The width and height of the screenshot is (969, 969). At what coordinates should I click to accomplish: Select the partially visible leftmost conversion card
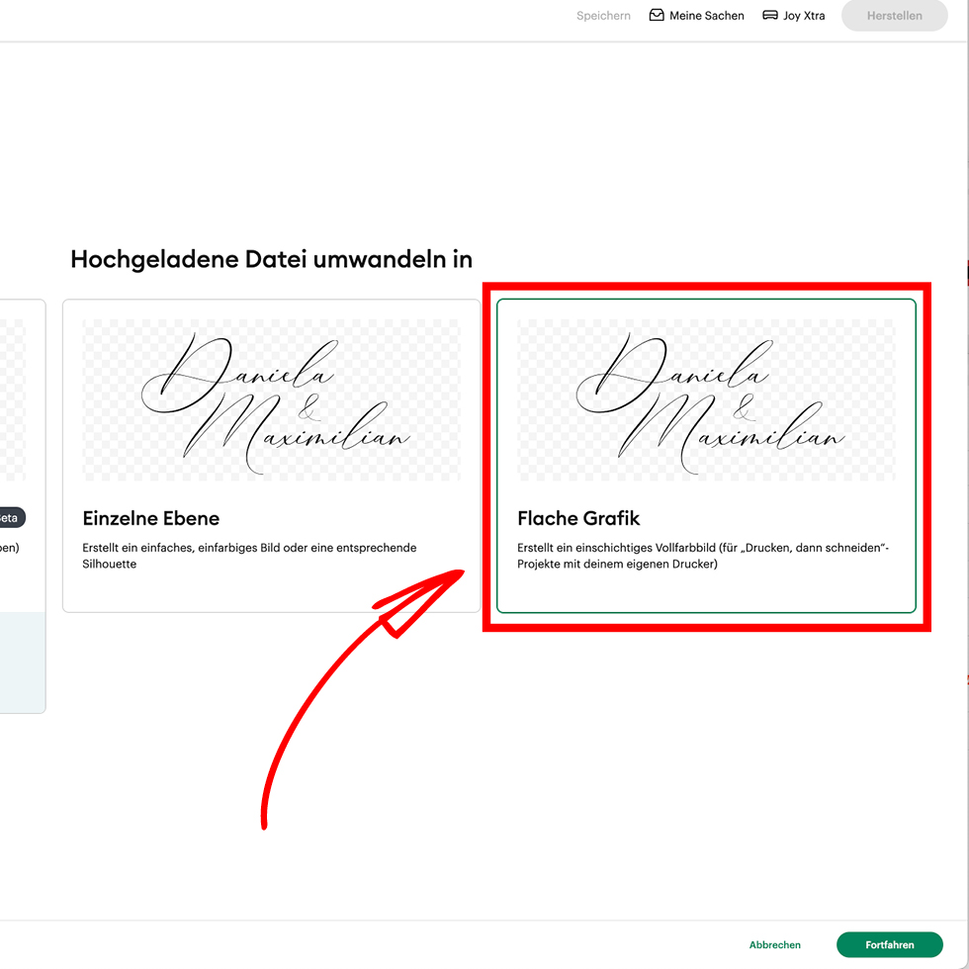pyautogui.click(x=22, y=415)
